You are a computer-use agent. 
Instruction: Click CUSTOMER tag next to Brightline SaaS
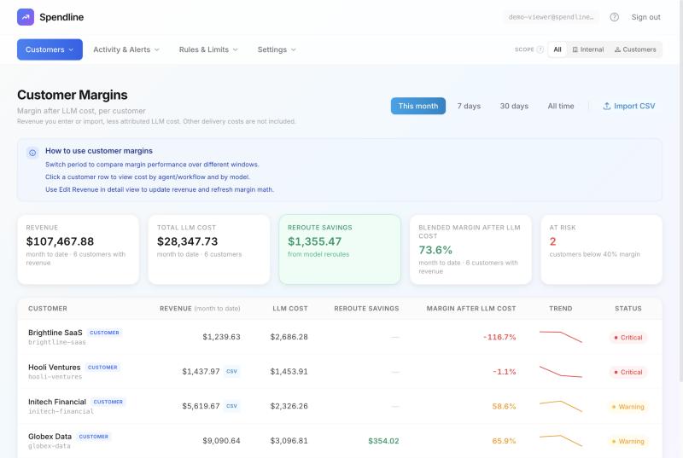(x=104, y=333)
